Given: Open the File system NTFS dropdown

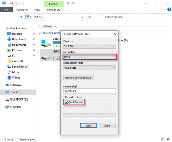Looking at the screenshot, I should coord(90,57).
